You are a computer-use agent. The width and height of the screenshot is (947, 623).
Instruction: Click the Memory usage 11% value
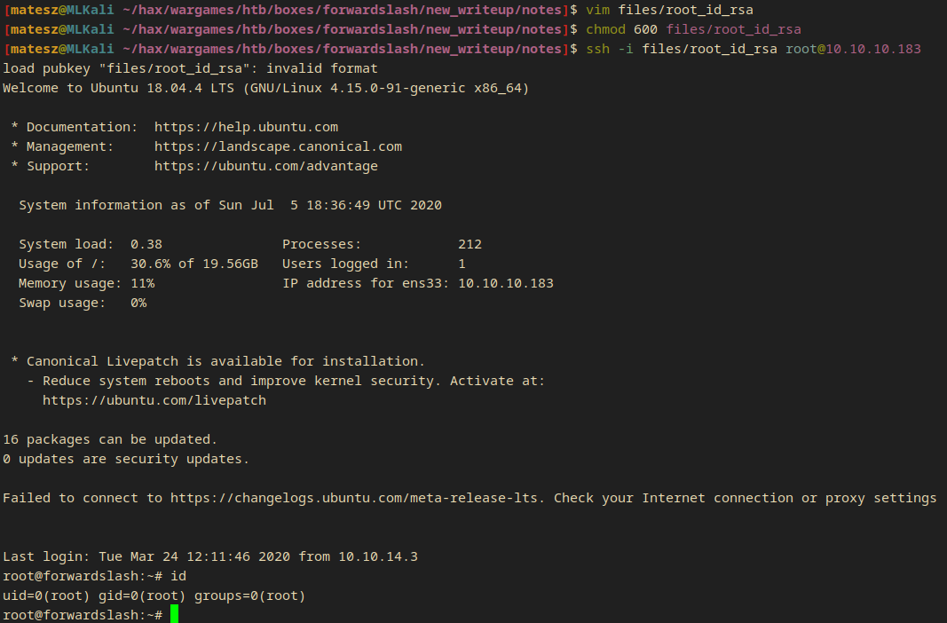(142, 283)
